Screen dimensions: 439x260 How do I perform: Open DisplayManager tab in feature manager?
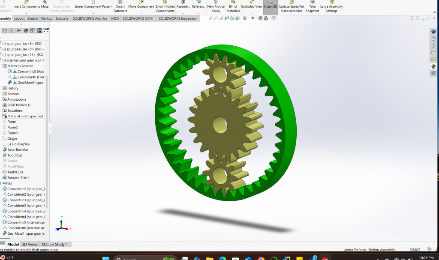click(x=26, y=31)
